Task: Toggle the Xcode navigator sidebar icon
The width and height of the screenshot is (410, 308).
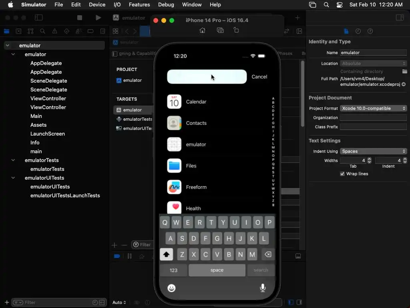Action: (38, 18)
